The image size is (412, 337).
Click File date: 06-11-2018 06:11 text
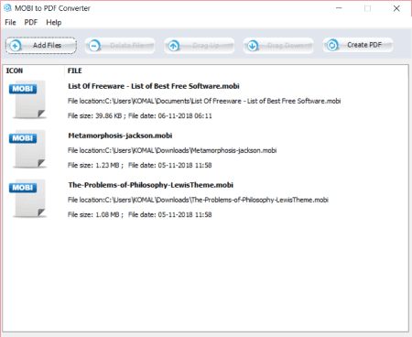point(169,115)
